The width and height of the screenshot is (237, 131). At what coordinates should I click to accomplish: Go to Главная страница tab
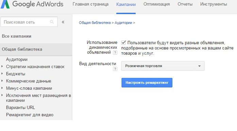90,4
